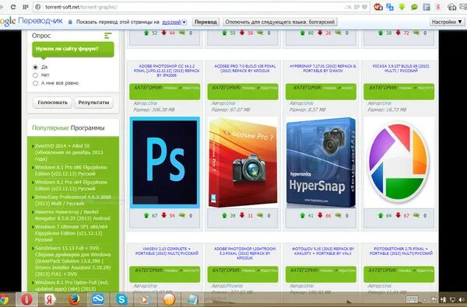This screenshot has width=467, height=307.
Task: Open the green download arrow extension
Action: click(402, 7)
